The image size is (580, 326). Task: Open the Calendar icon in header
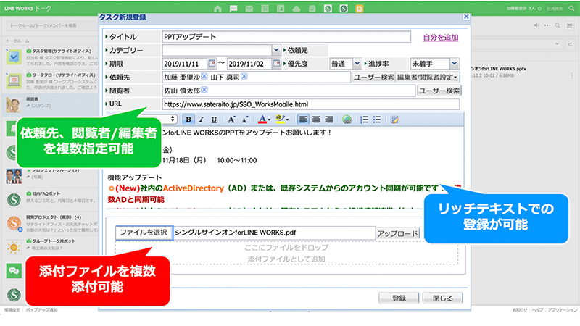tap(265, 9)
